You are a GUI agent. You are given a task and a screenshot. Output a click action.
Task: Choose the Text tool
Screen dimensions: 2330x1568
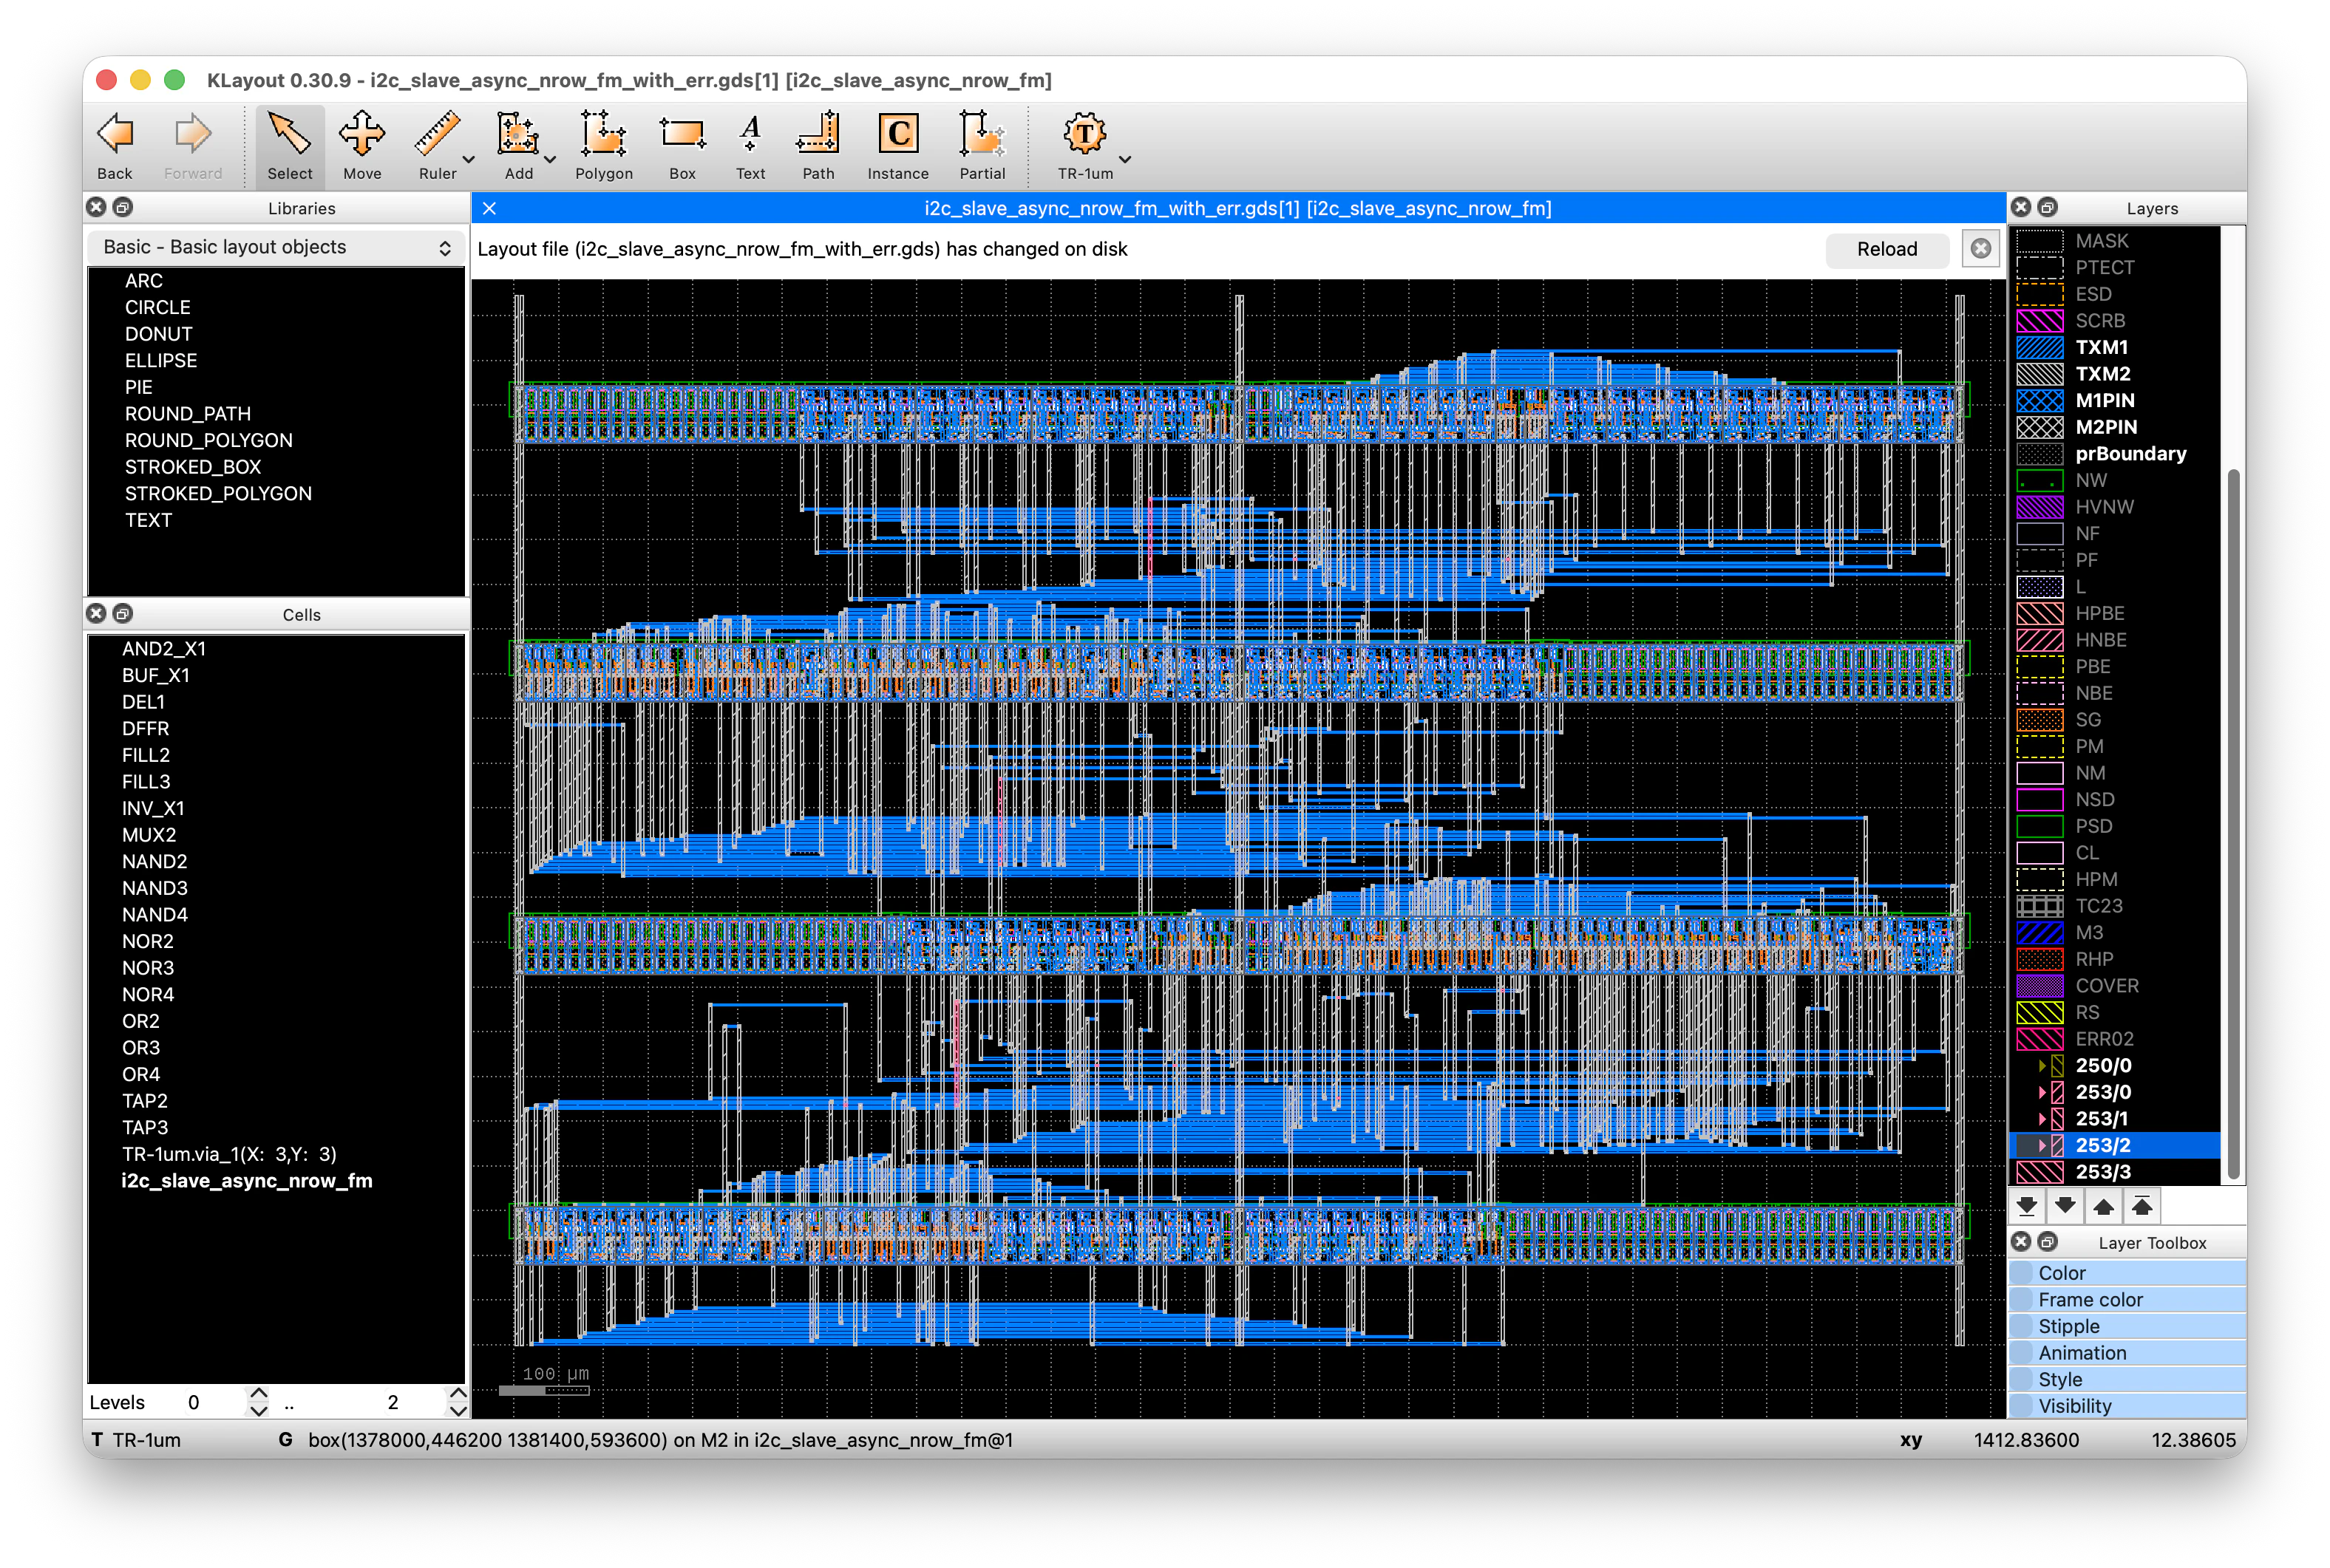tap(750, 145)
